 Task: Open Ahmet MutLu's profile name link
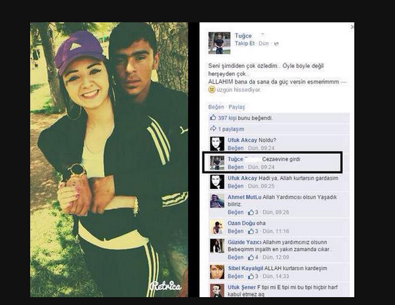tap(245, 197)
